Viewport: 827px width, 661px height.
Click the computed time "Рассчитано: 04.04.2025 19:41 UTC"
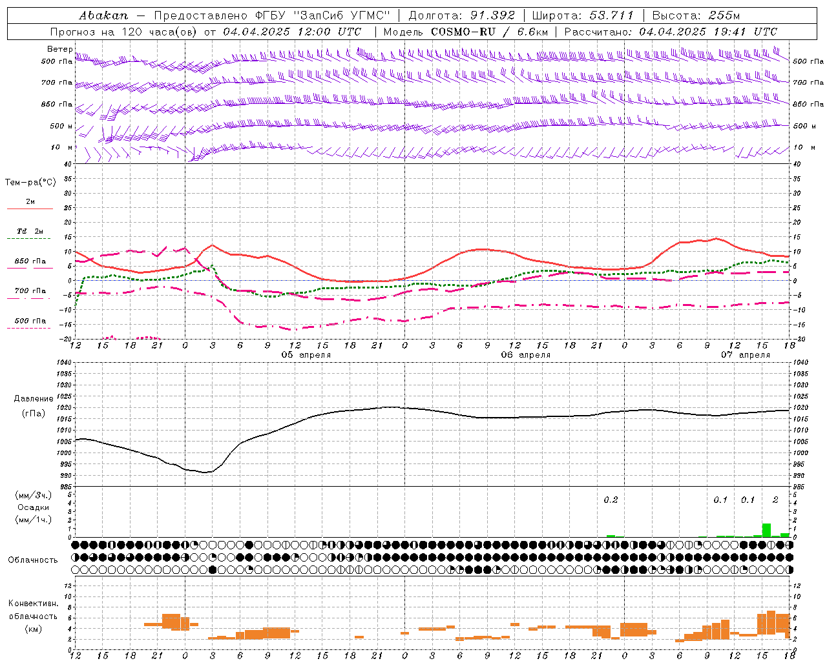pos(671,32)
